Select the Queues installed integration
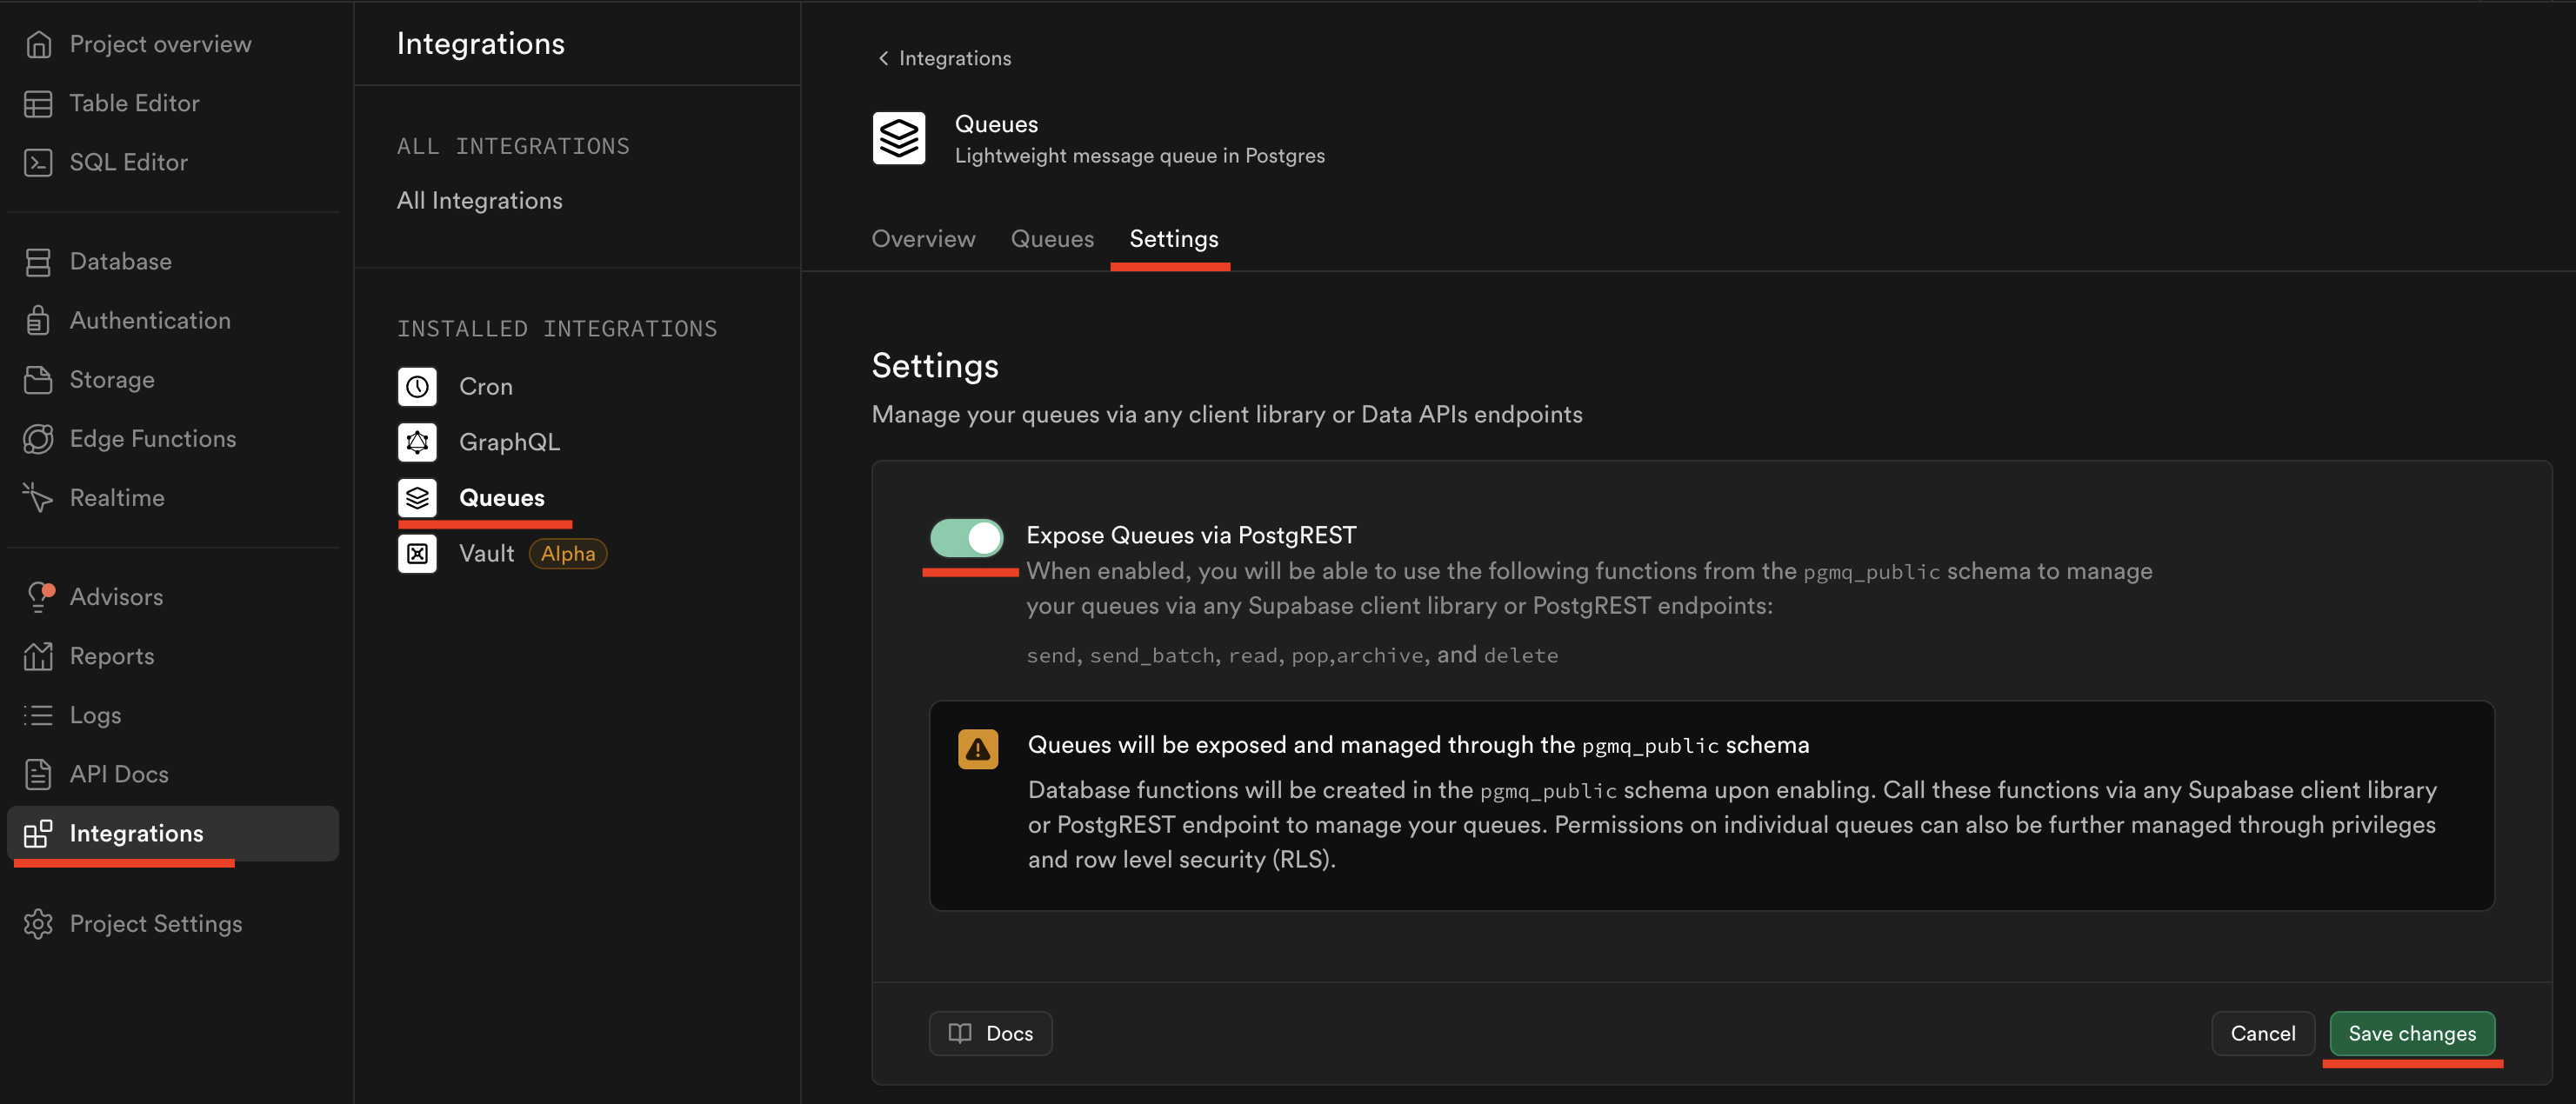 pos(502,498)
